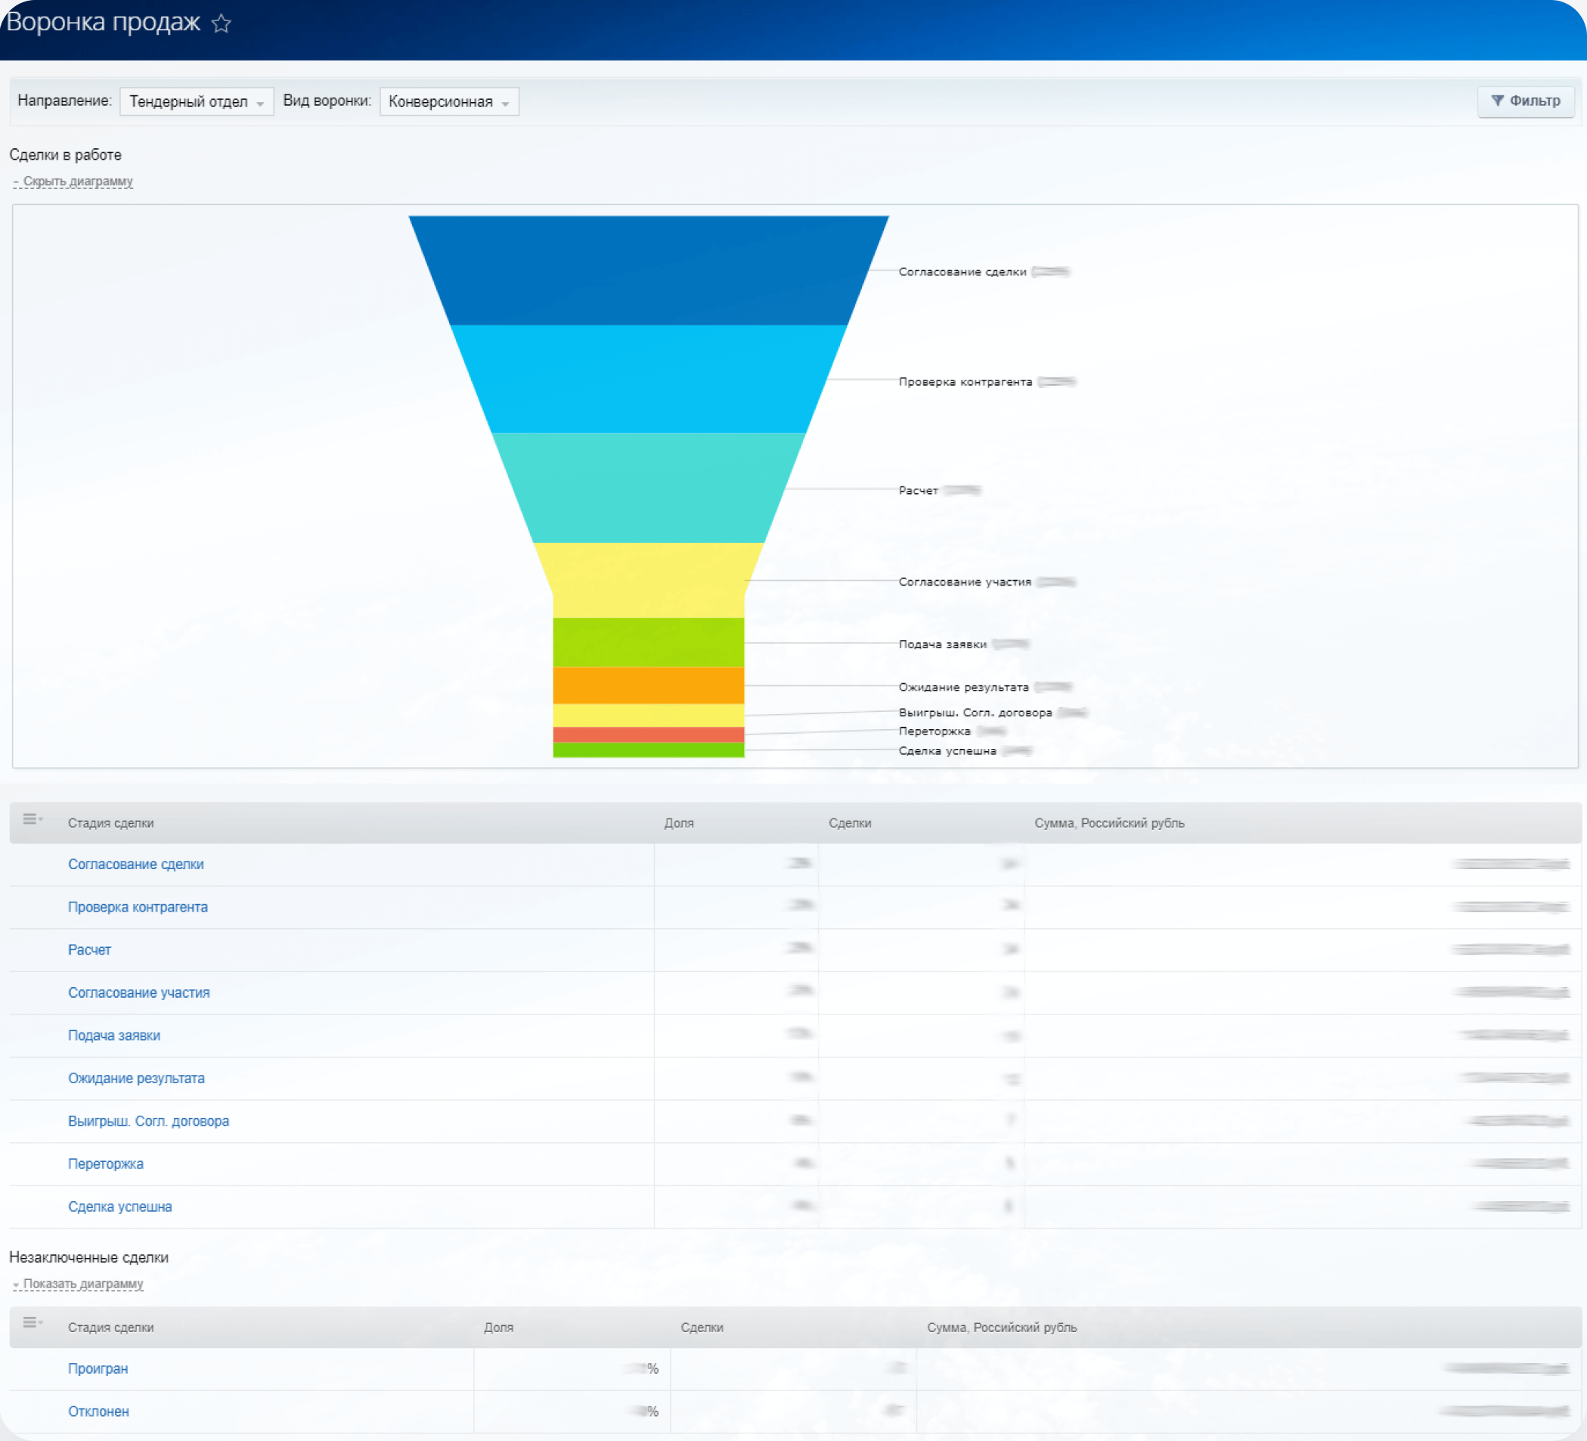Open the Фильтр button
Screen dimensions: 1587x1441
(1525, 101)
